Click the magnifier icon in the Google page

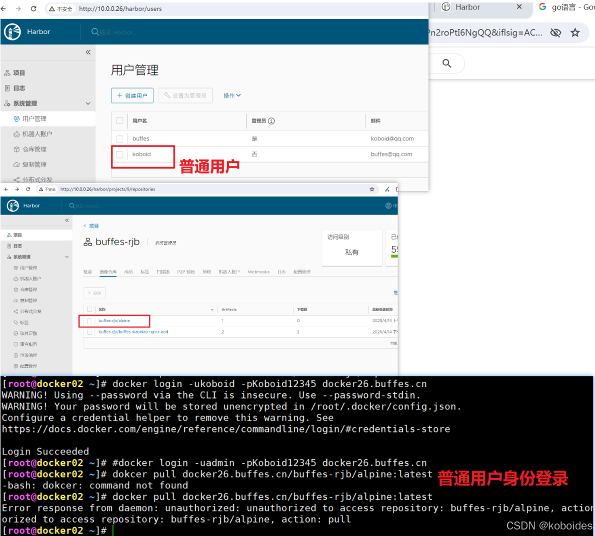coord(447,63)
